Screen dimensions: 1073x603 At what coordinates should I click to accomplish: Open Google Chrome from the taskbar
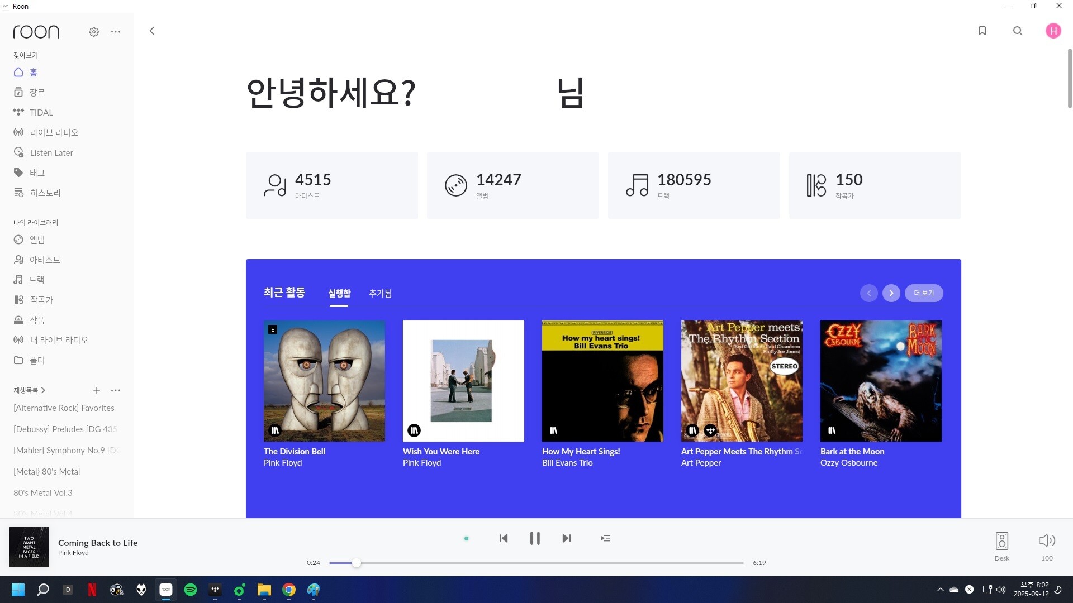click(x=289, y=590)
